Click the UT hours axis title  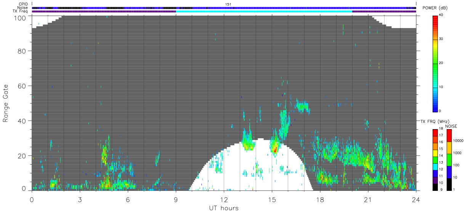coord(224,208)
